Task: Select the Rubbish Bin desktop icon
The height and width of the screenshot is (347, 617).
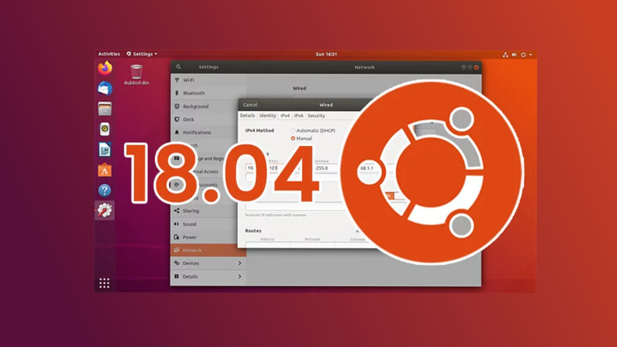Action: click(136, 75)
